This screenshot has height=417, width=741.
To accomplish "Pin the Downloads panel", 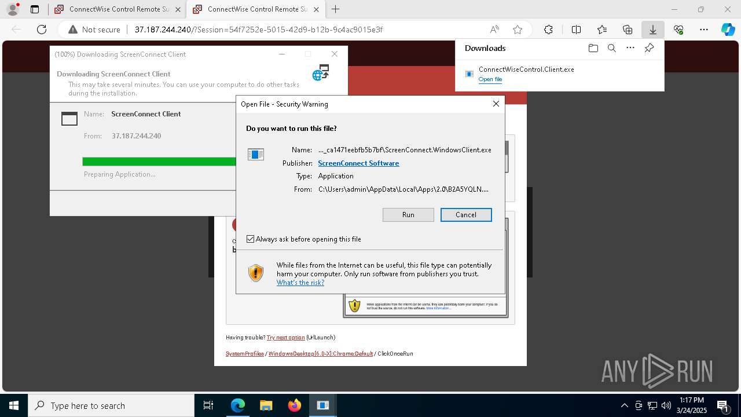I will click(649, 48).
